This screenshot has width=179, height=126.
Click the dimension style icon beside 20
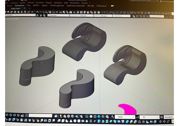[138, 117]
